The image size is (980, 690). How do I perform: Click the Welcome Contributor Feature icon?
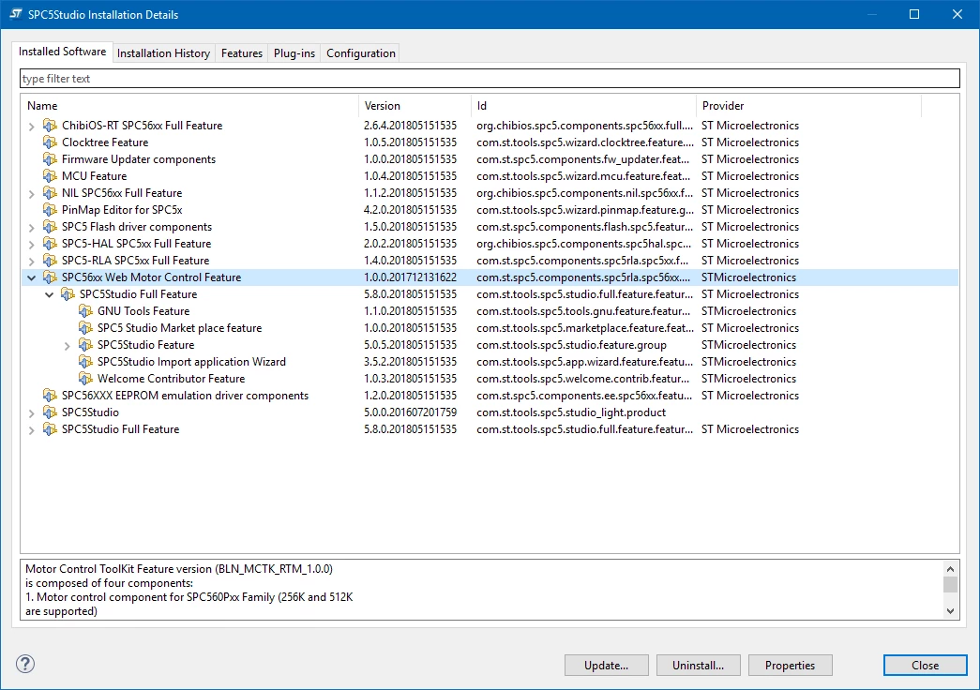85,379
